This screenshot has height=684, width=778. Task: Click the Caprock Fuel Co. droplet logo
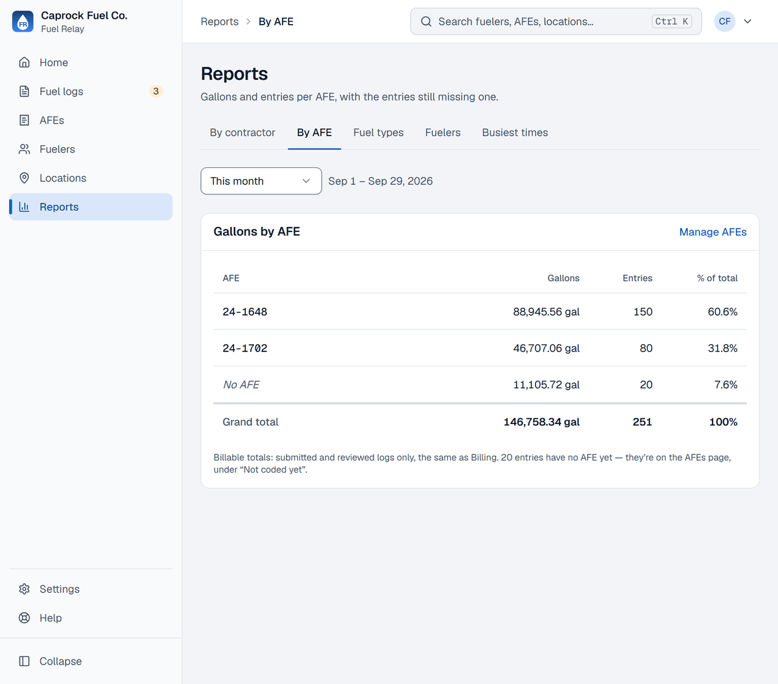point(23,21)
